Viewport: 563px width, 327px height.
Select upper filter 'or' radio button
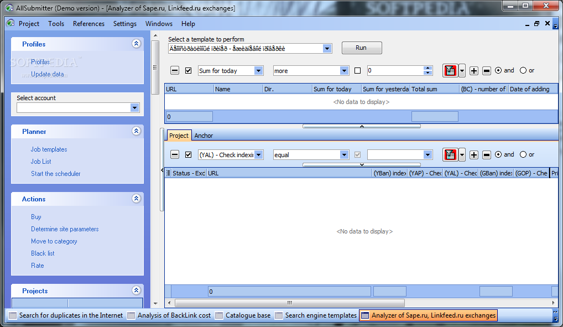(523, 70)
